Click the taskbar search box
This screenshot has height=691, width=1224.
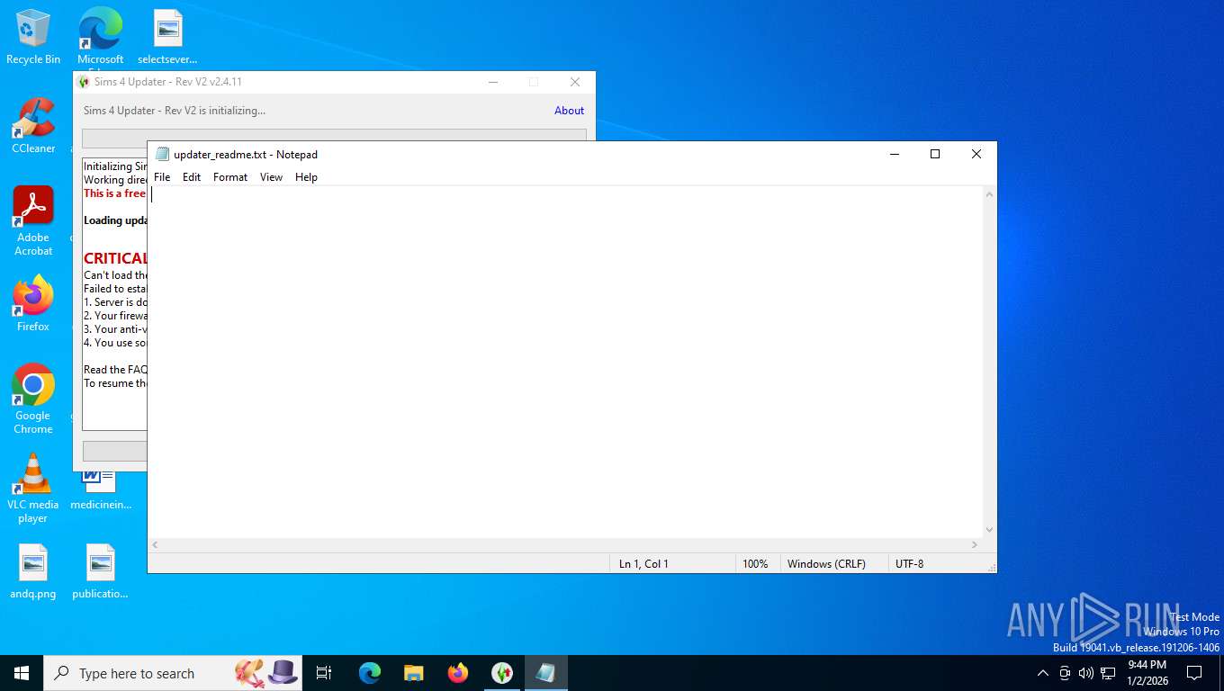(x=173, y=673)
